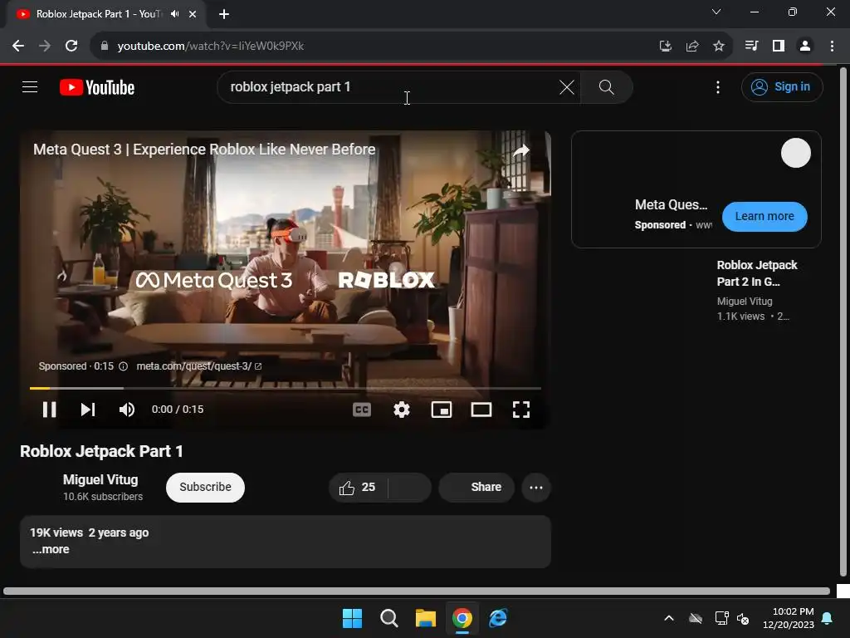Click the ad title Meta Quest 3 overlay

[204, 150]
